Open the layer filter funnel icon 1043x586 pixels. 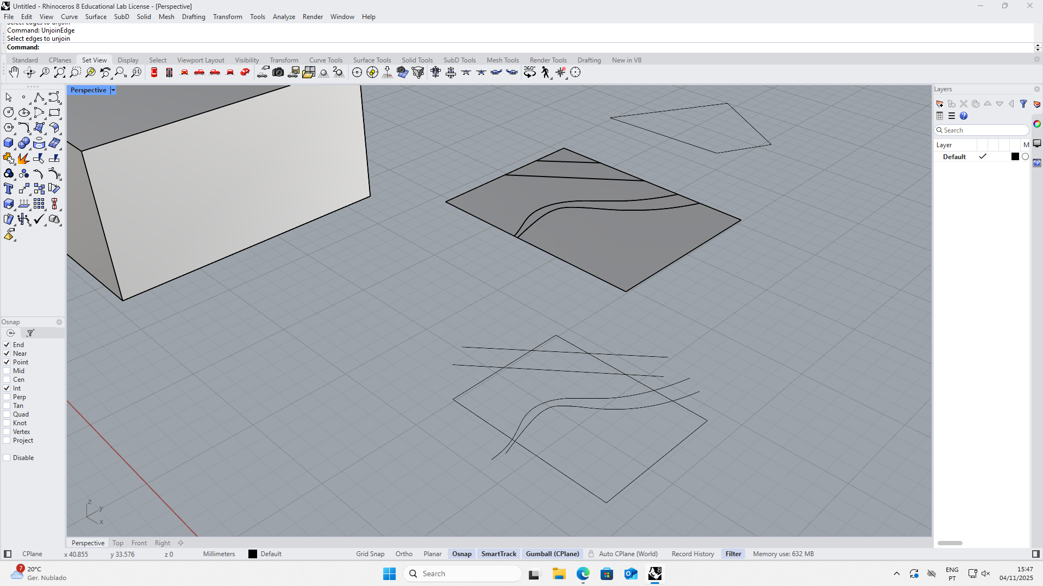[1024, 104]
